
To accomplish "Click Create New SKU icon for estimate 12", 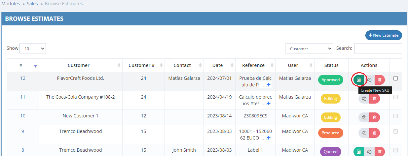I will (359, 80).
